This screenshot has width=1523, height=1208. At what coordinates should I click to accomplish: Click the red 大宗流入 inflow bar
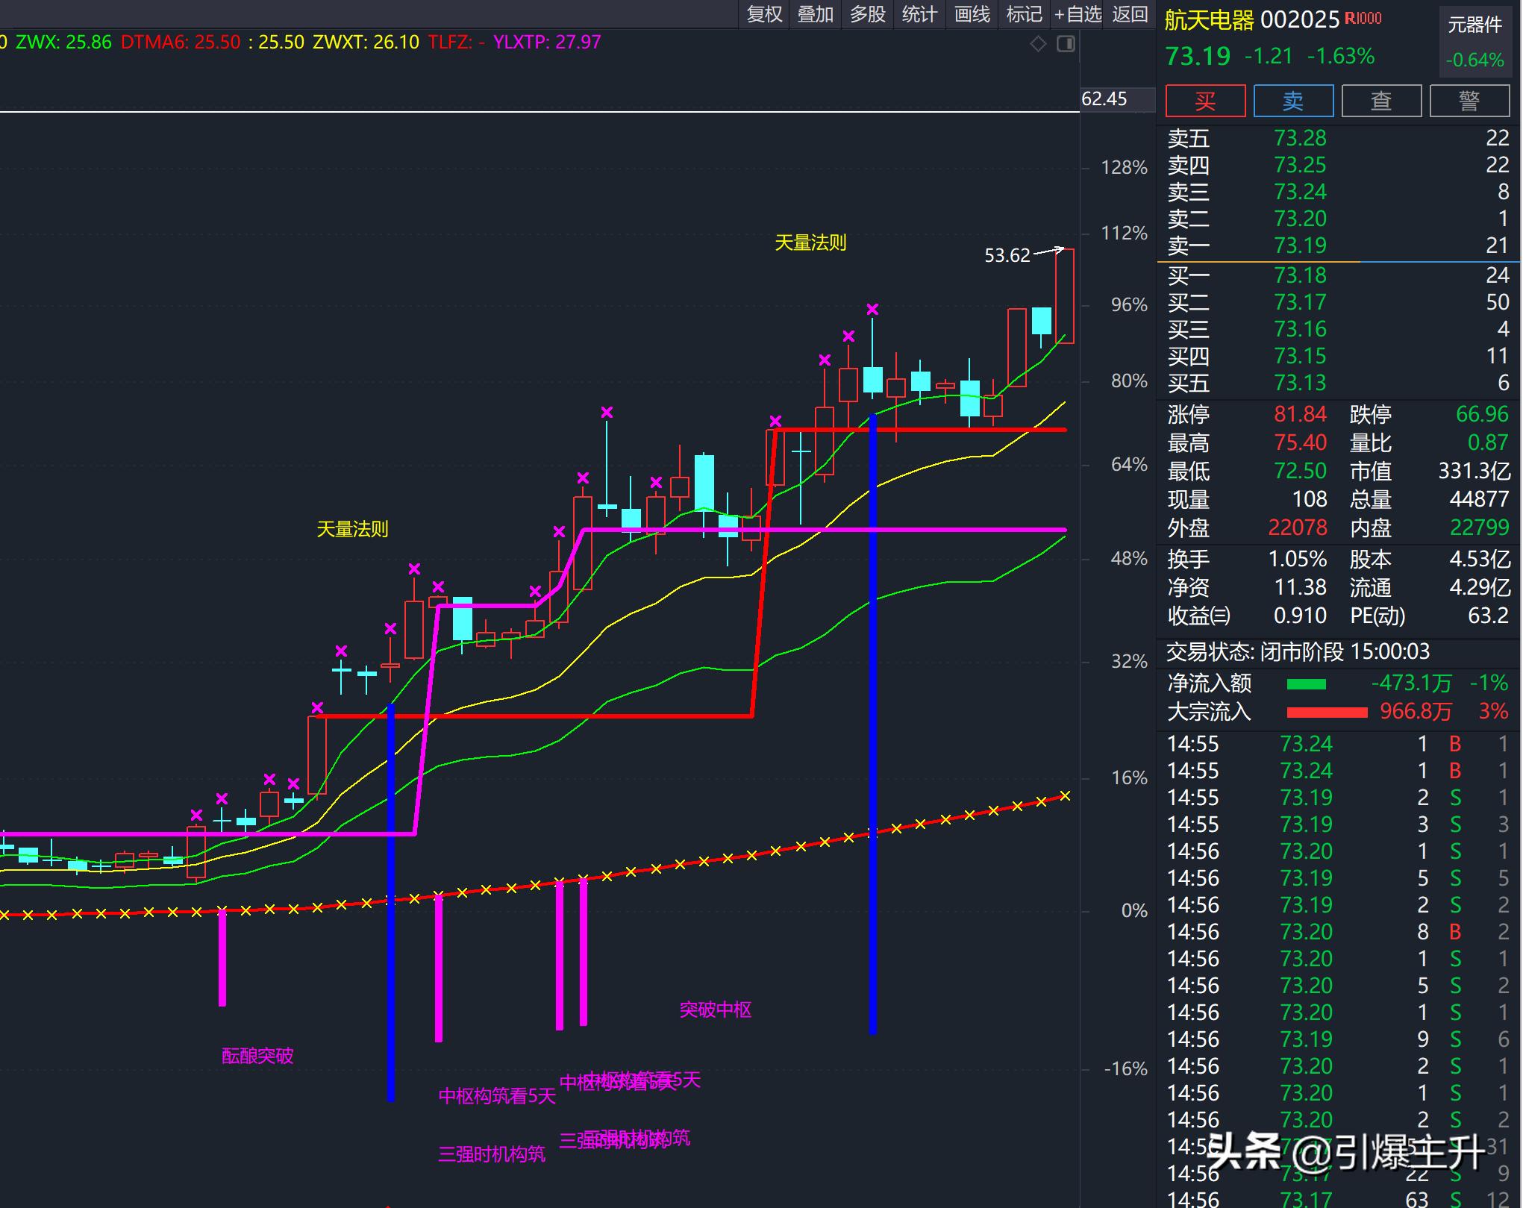[x=1327, y=713]
